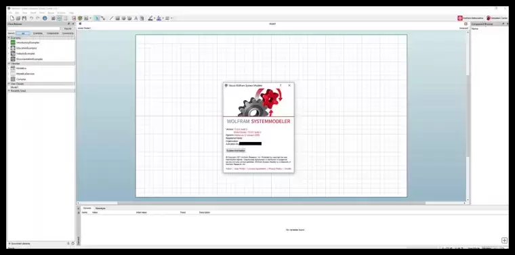Viewport: 515px width, 255px height.
Task: Click the red unsaved icon above canvas
Action: [x=466, y=24]
